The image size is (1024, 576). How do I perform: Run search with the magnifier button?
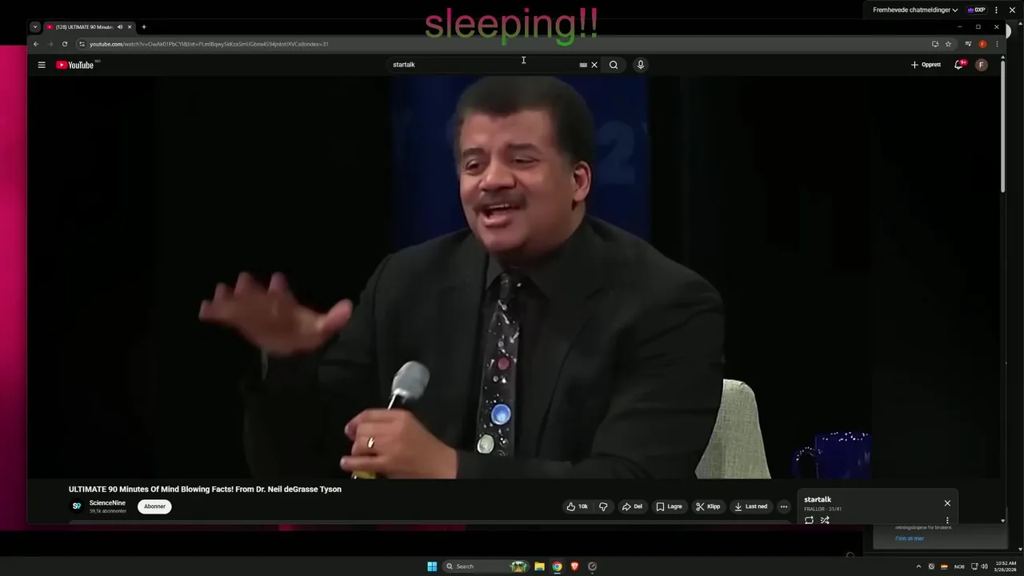[x=614, y=65]
